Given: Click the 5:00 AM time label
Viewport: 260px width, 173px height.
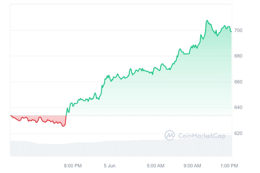Looking at the screenshot, I should (x=155, y=166).
